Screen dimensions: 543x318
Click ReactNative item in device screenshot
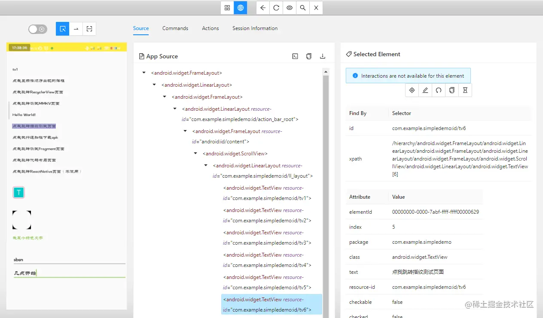[47, 171]
